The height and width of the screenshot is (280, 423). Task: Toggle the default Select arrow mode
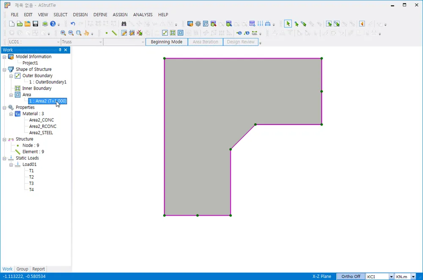(288, 24)
